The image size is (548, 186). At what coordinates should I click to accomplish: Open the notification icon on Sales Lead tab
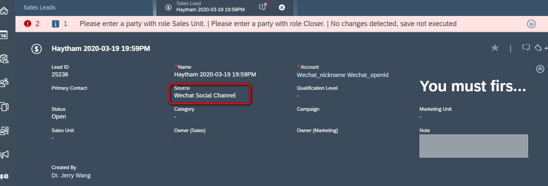(x=263, y=7)
